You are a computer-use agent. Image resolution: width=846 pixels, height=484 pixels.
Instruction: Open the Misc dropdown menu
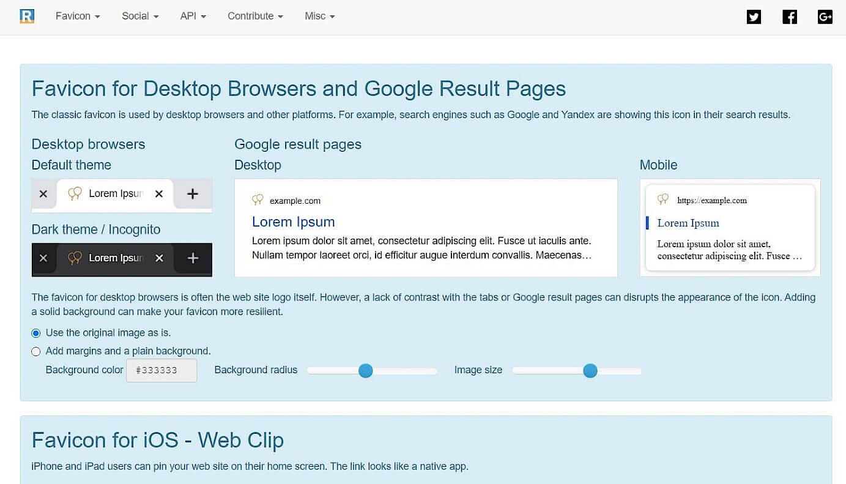click(x=319, y=16)
